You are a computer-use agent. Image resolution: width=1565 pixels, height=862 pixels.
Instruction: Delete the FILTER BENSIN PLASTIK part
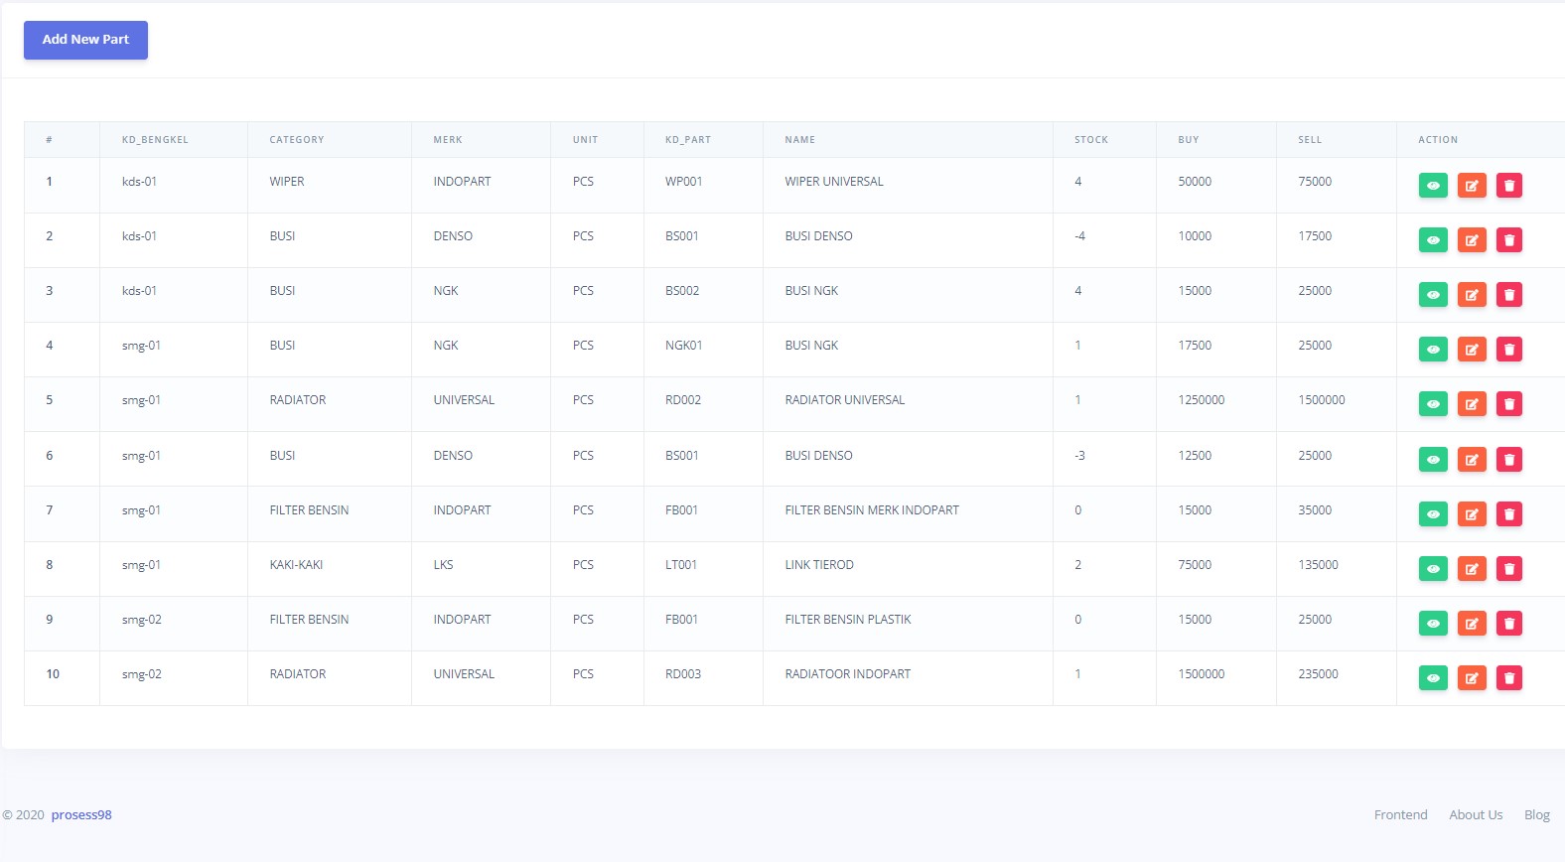(x=1509, y=624)
